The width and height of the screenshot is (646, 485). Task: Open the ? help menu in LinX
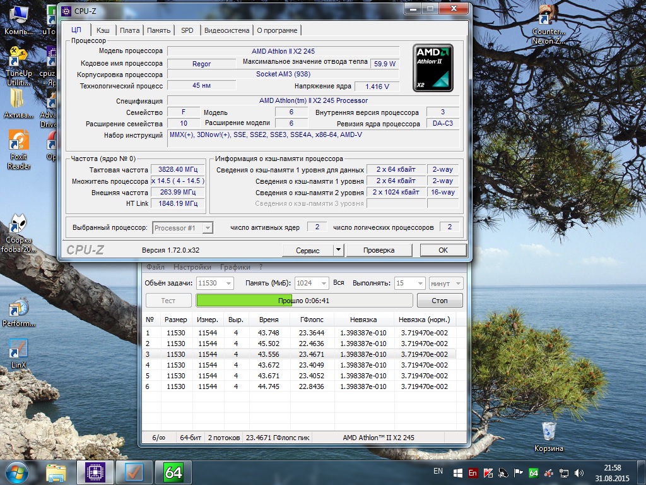point(261,267)
